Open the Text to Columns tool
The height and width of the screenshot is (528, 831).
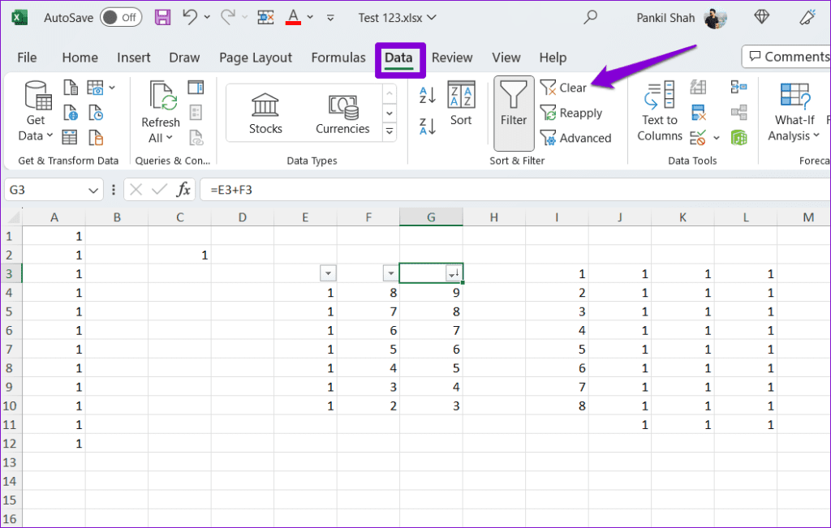659,111
